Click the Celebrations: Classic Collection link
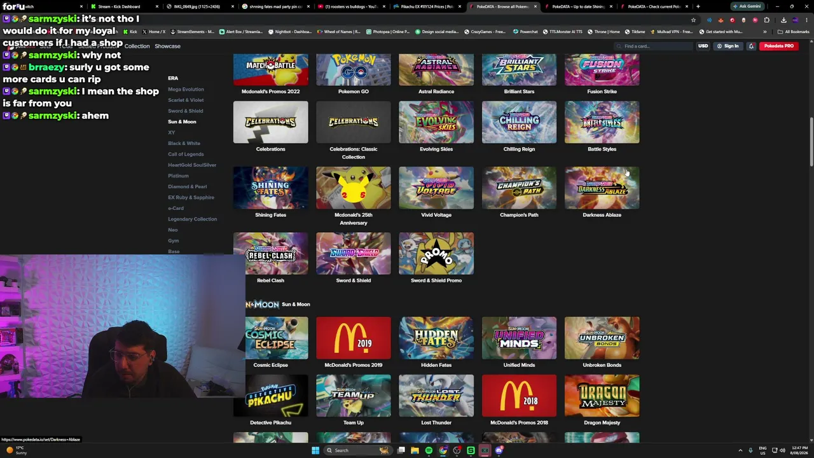 pyautogui.click(x=353, y=153)
